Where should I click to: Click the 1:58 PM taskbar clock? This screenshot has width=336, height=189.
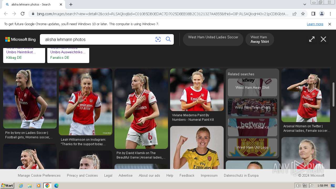(x=323, y=186)
